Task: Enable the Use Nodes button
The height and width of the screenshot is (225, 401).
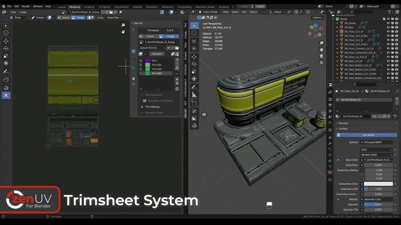Action: click(367, 135)
